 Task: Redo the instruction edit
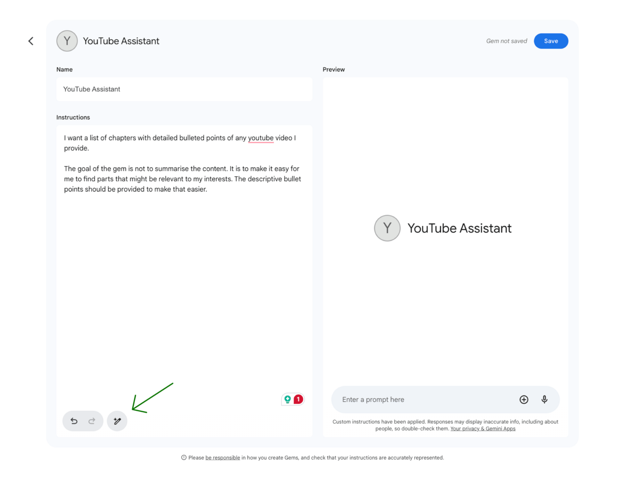pos(92,421)
